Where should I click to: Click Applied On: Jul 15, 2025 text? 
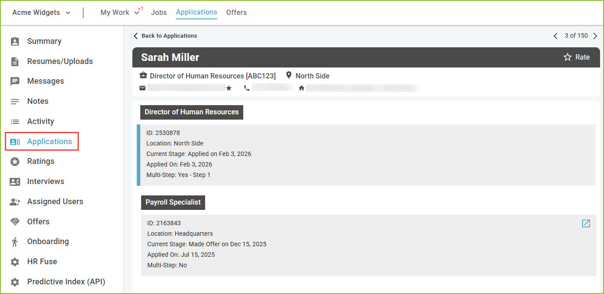pyautogui.click(x=181, y=255)
